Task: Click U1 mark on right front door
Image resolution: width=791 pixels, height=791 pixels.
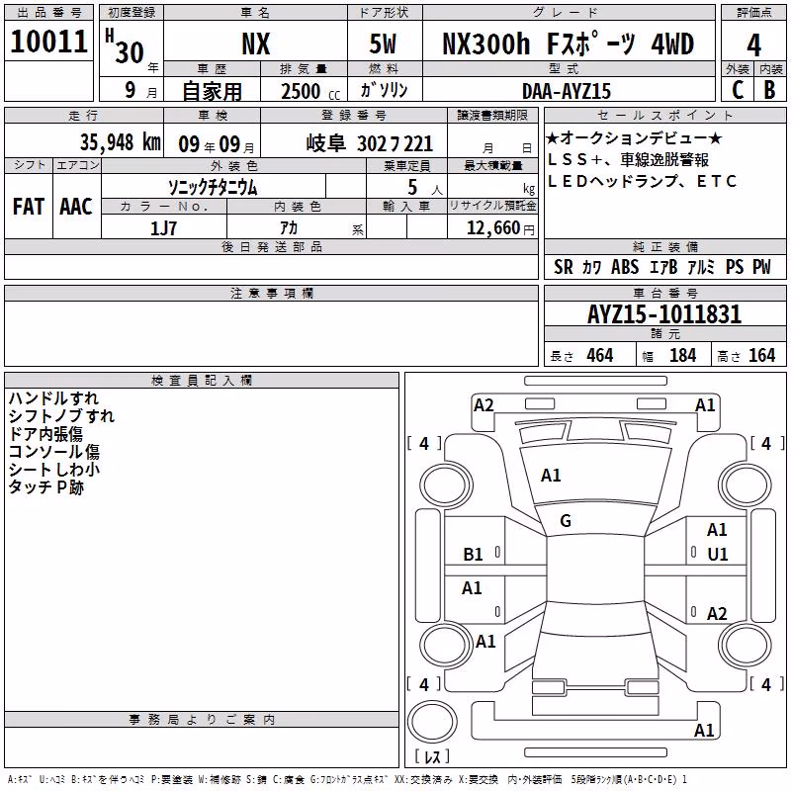Action: [718, 555]
